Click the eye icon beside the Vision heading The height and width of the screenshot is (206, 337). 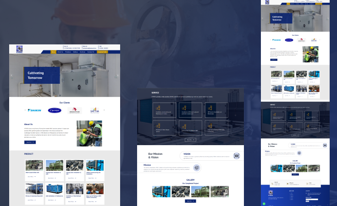(236, 156)
